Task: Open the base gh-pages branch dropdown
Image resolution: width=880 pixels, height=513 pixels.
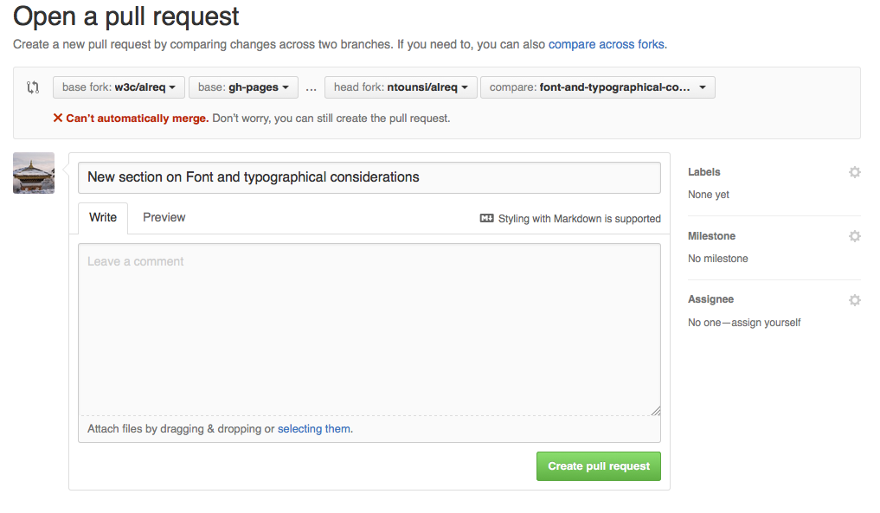Action: 243,87
